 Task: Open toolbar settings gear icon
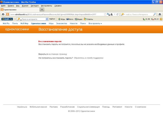click(161, 19)
